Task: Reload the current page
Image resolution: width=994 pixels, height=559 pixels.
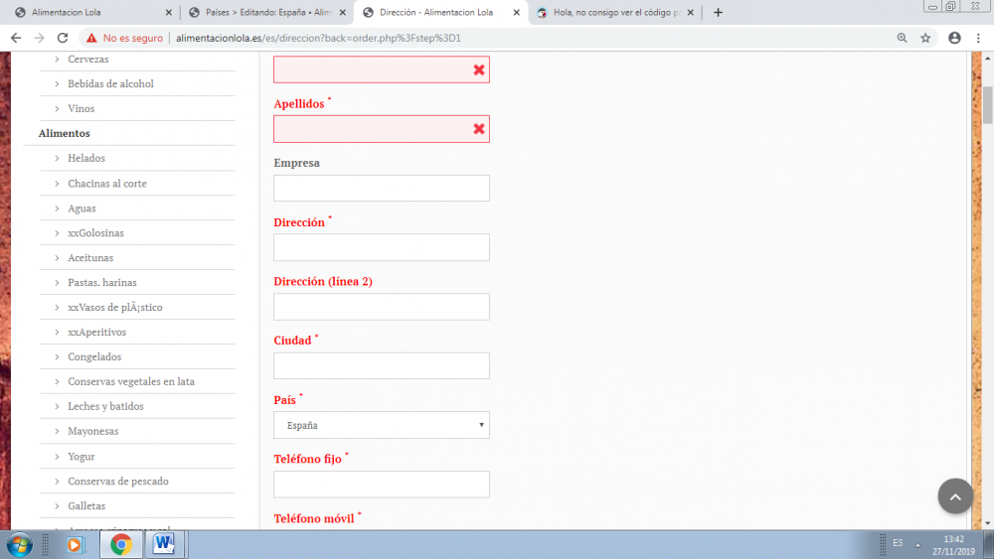Action: [62, 38]
